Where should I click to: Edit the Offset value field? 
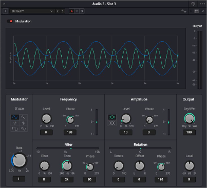click(x=139, y=179)
